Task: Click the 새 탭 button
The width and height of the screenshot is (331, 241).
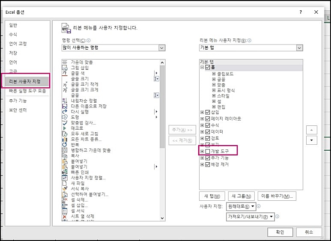Action: click(x=212, y=196)
